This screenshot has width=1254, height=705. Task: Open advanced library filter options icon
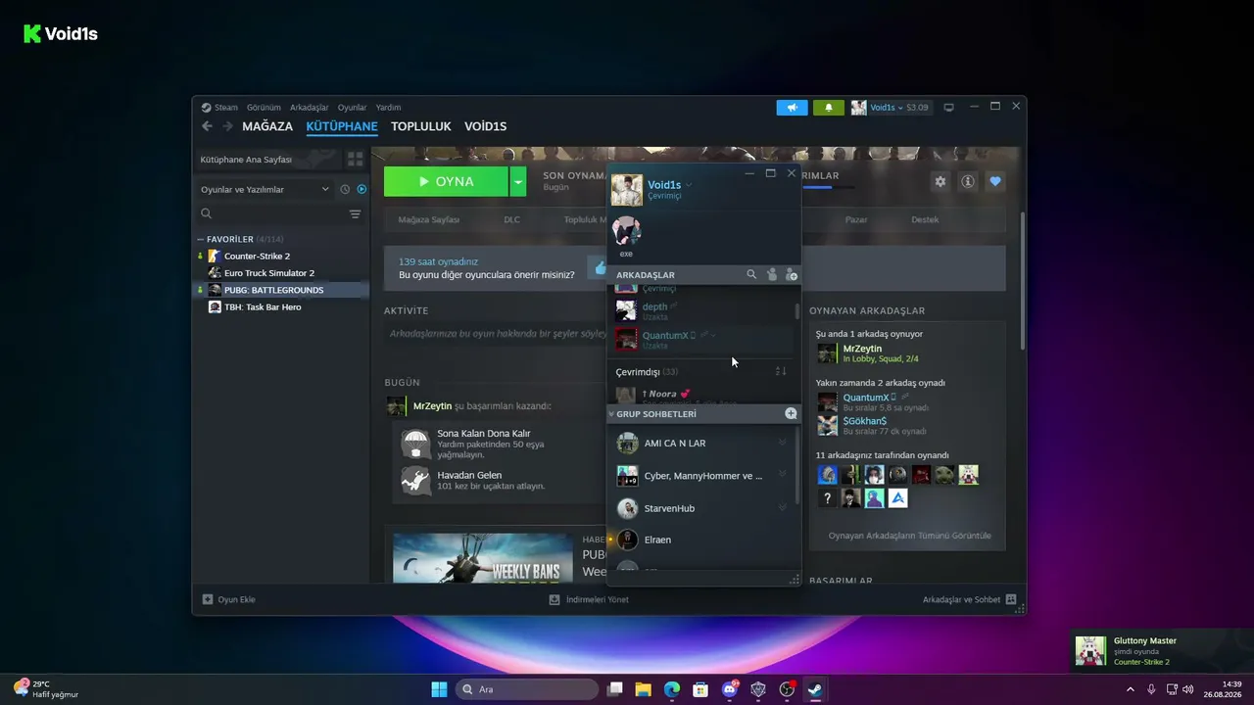click(x=355, y=213)
